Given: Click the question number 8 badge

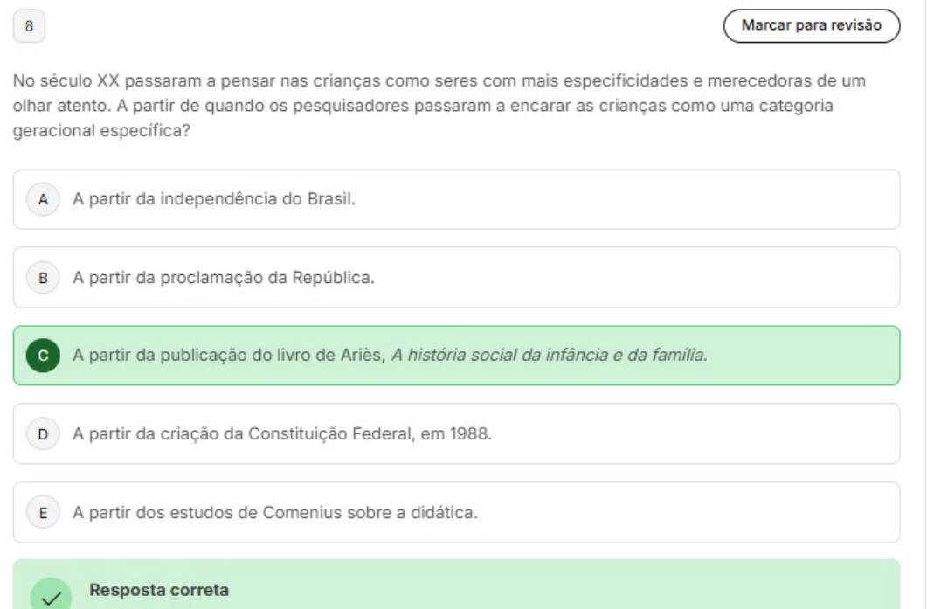Looking at the screenshot, I should (x=31, y=26).
